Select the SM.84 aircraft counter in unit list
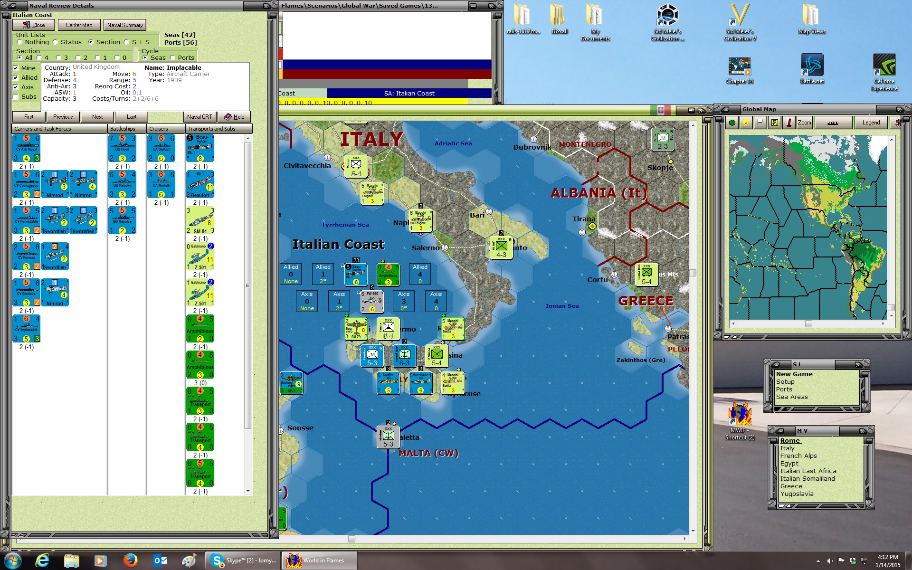The width and height of the screenshot is (912, 570). (x=200, y=220)
